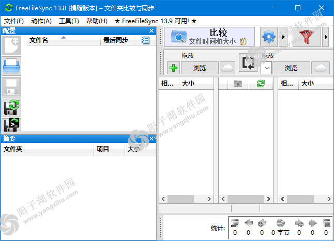The image size is (334, 241).
Task: Click the data volume pie statistics icon
Action: [281, 223]
